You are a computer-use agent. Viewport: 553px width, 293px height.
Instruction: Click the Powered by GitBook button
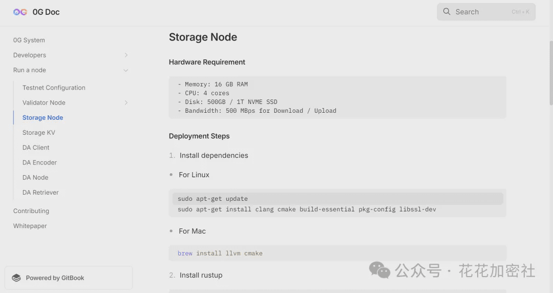click(x=68, y=278)
